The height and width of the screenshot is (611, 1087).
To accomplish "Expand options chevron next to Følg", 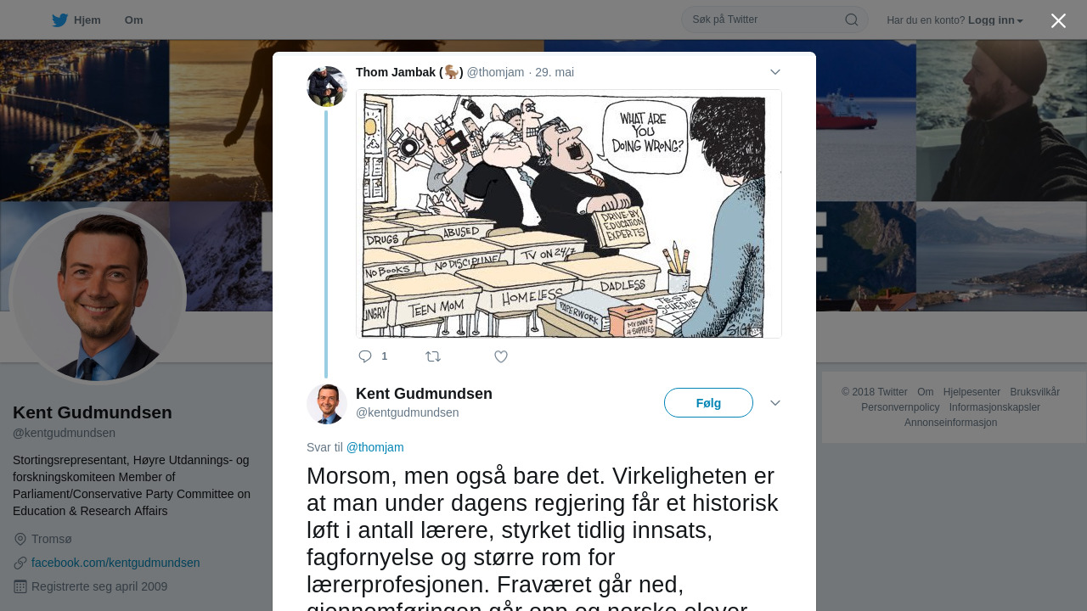I will coord(775,403).
